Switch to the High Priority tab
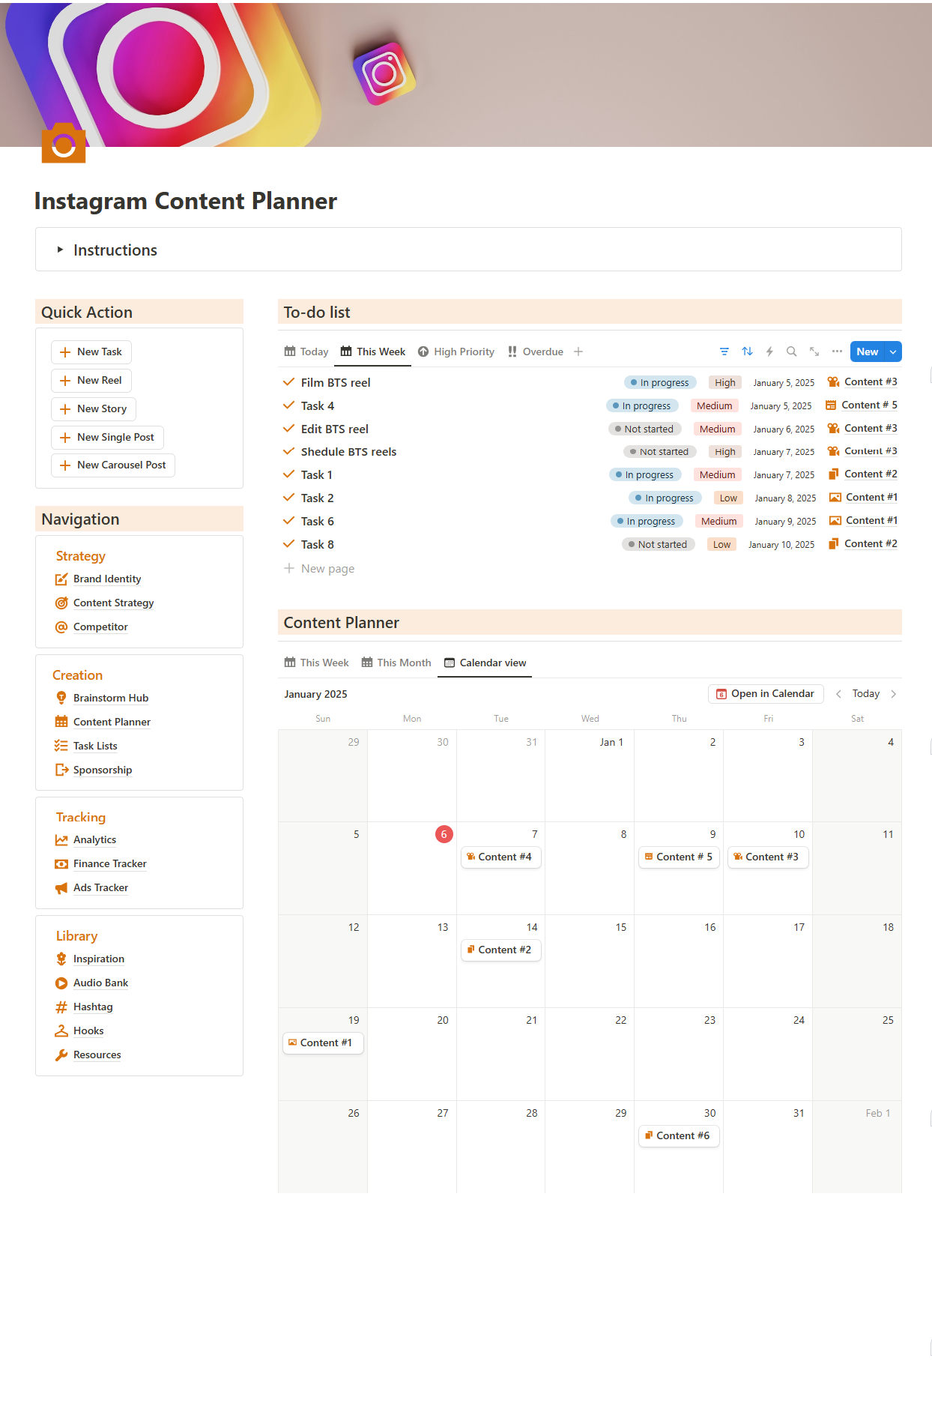The width and height of the screenshot is (932, 1418). coord(456,352)
